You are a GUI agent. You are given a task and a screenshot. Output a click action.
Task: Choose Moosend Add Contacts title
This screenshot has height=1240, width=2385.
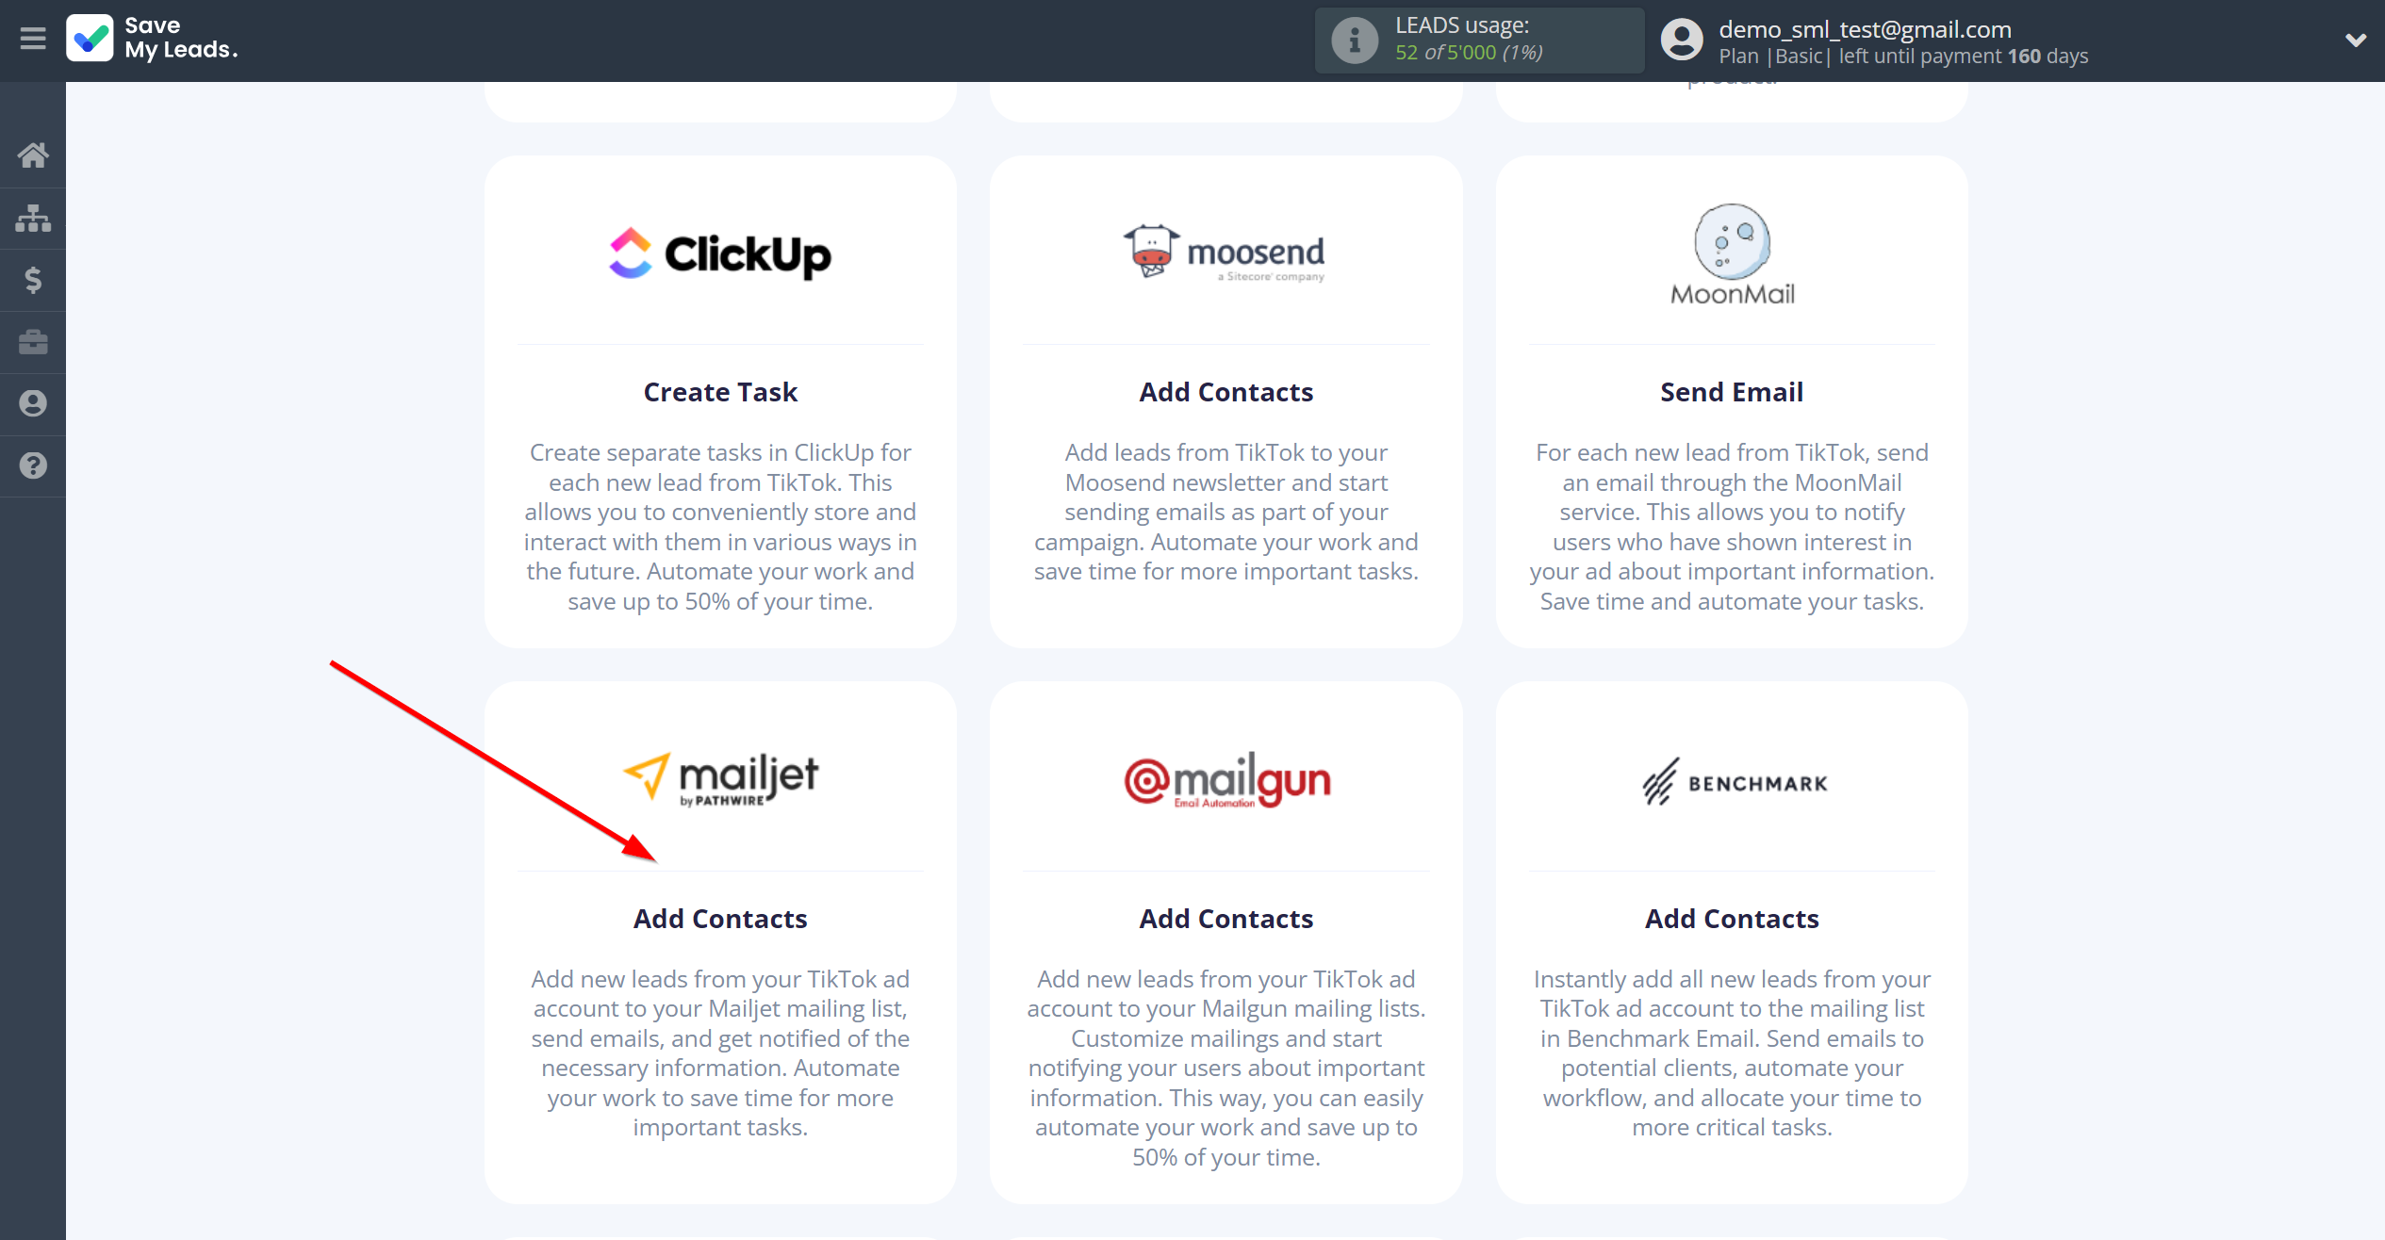[x=1225, y=392]
